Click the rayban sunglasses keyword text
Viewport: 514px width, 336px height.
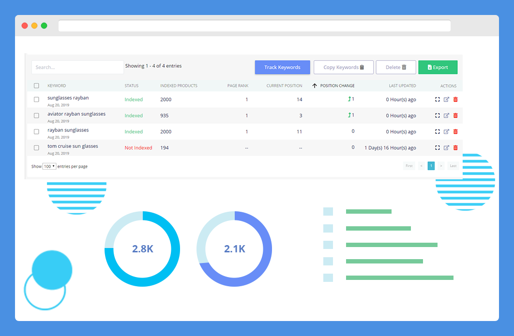[68, 130]
